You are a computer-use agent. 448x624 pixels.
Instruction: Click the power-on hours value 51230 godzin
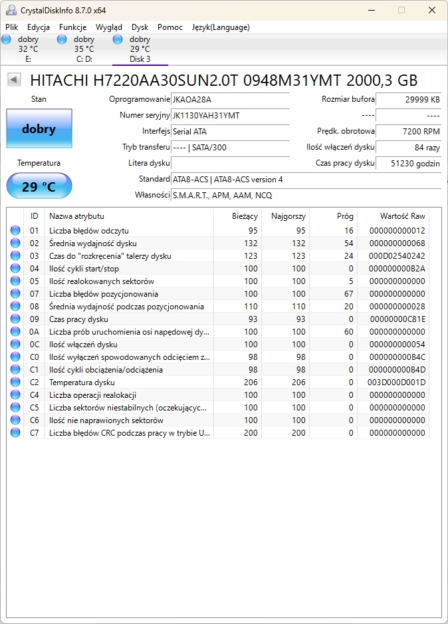(x=409, y=163)
